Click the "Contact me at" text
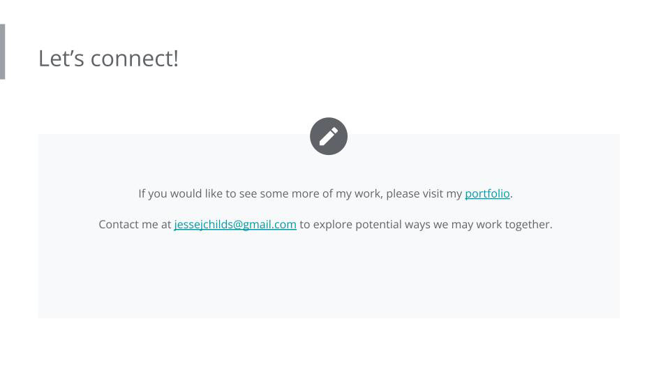670x377 pixels. (x=135, y=224)
